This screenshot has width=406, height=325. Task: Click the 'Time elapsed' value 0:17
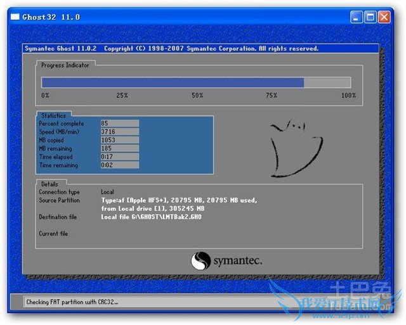pyautogui.click(x=120, y=156)
